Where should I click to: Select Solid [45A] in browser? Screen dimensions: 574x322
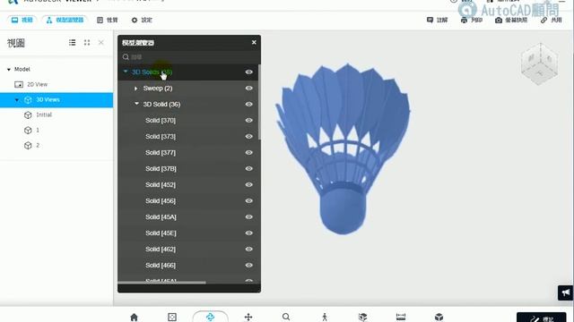point(161,216)
